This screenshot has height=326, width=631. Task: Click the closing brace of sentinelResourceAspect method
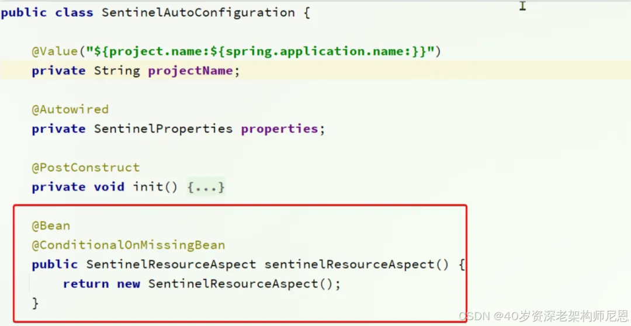point(36,303)
